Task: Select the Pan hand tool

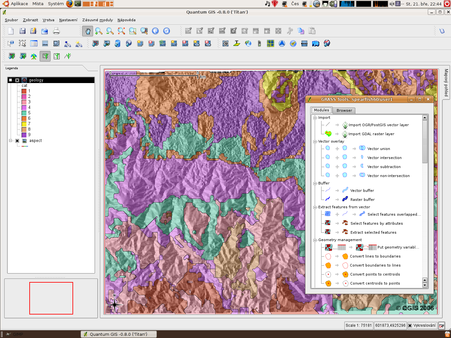Action: pos(88,31)
